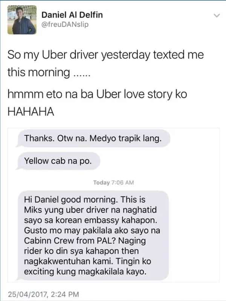The height and width of the screenshot is (301, 226).
Task: Click the display name Daniel Al Delfin
Action: click(x=72, y=15)
